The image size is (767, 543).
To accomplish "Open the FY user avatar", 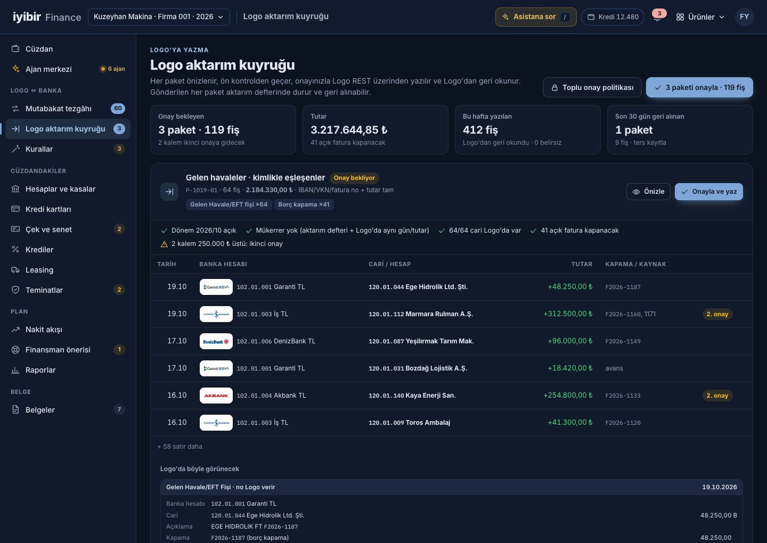I will click(744, 17).
